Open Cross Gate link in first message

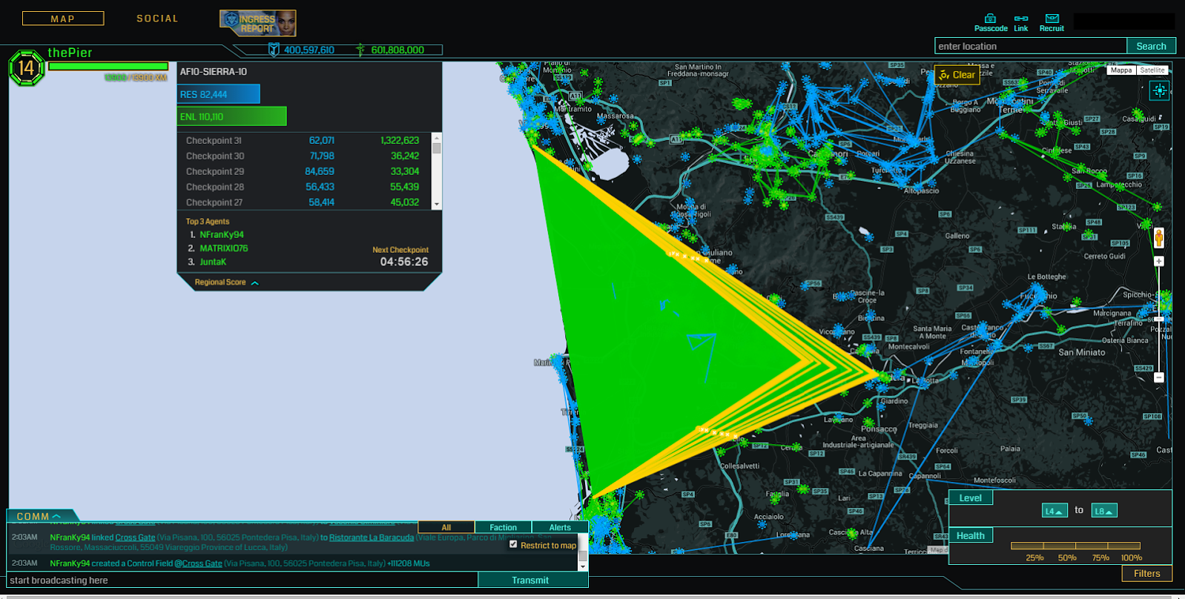135,537
